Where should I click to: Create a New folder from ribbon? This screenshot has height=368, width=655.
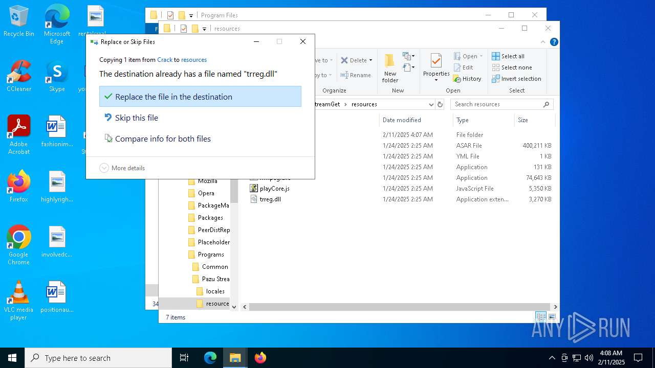click(390, 67)
